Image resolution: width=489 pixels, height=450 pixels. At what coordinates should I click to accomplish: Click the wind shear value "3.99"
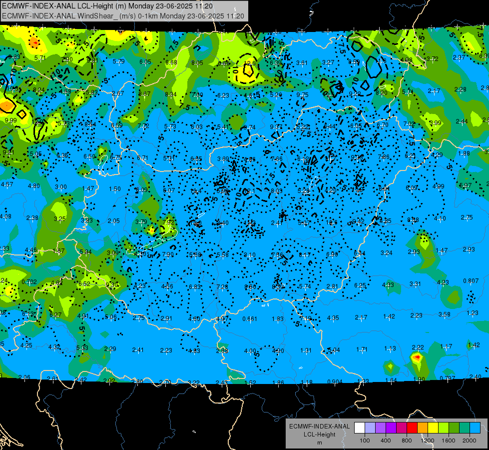[436, 122]
